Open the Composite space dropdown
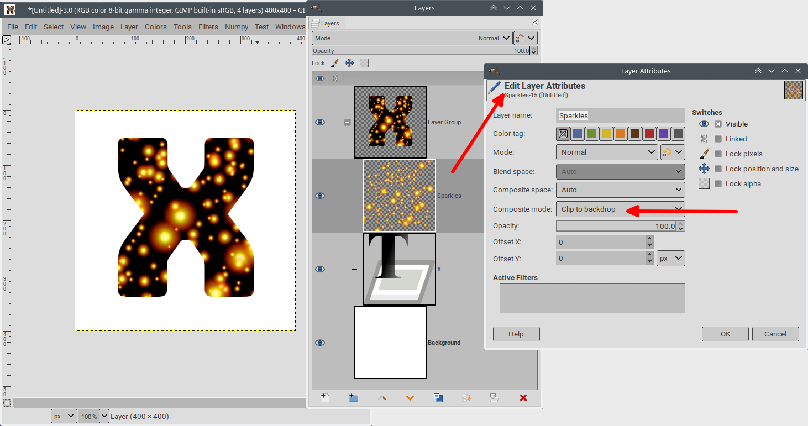808x426 pixels. (x=621, y=190)
